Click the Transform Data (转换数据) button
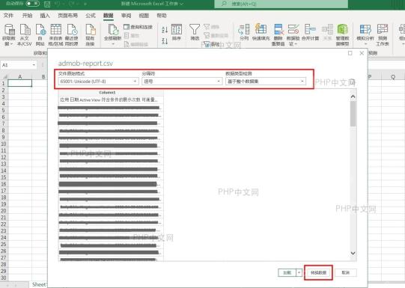 coord(318,272)
